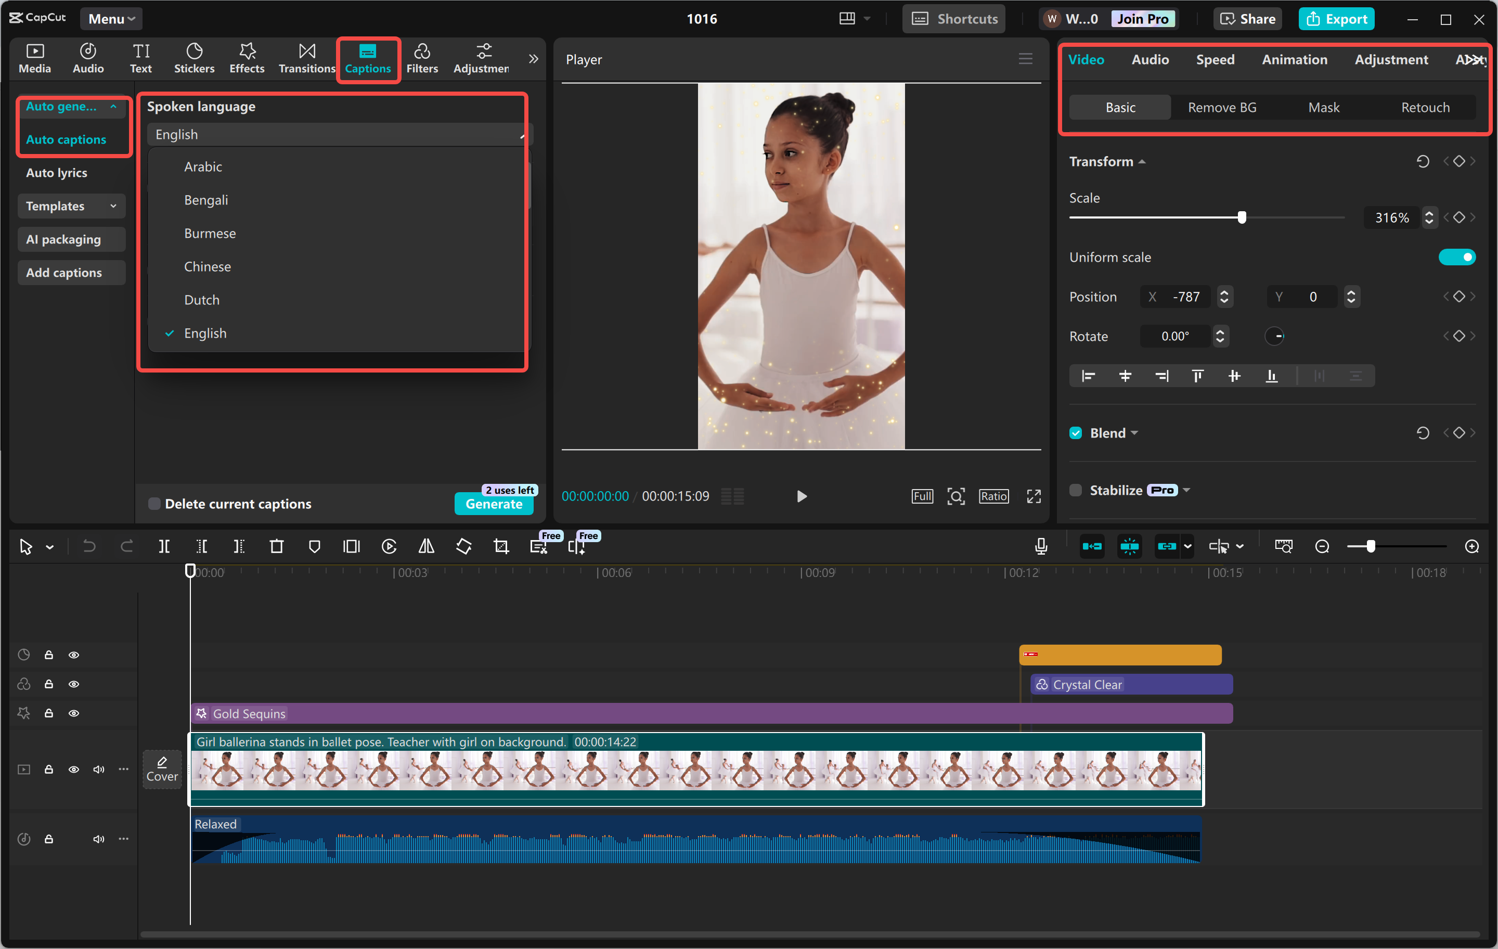This screenshot has width=1498, height=949.
Task: Open the Stickers panel
Action: coord(194,58)
